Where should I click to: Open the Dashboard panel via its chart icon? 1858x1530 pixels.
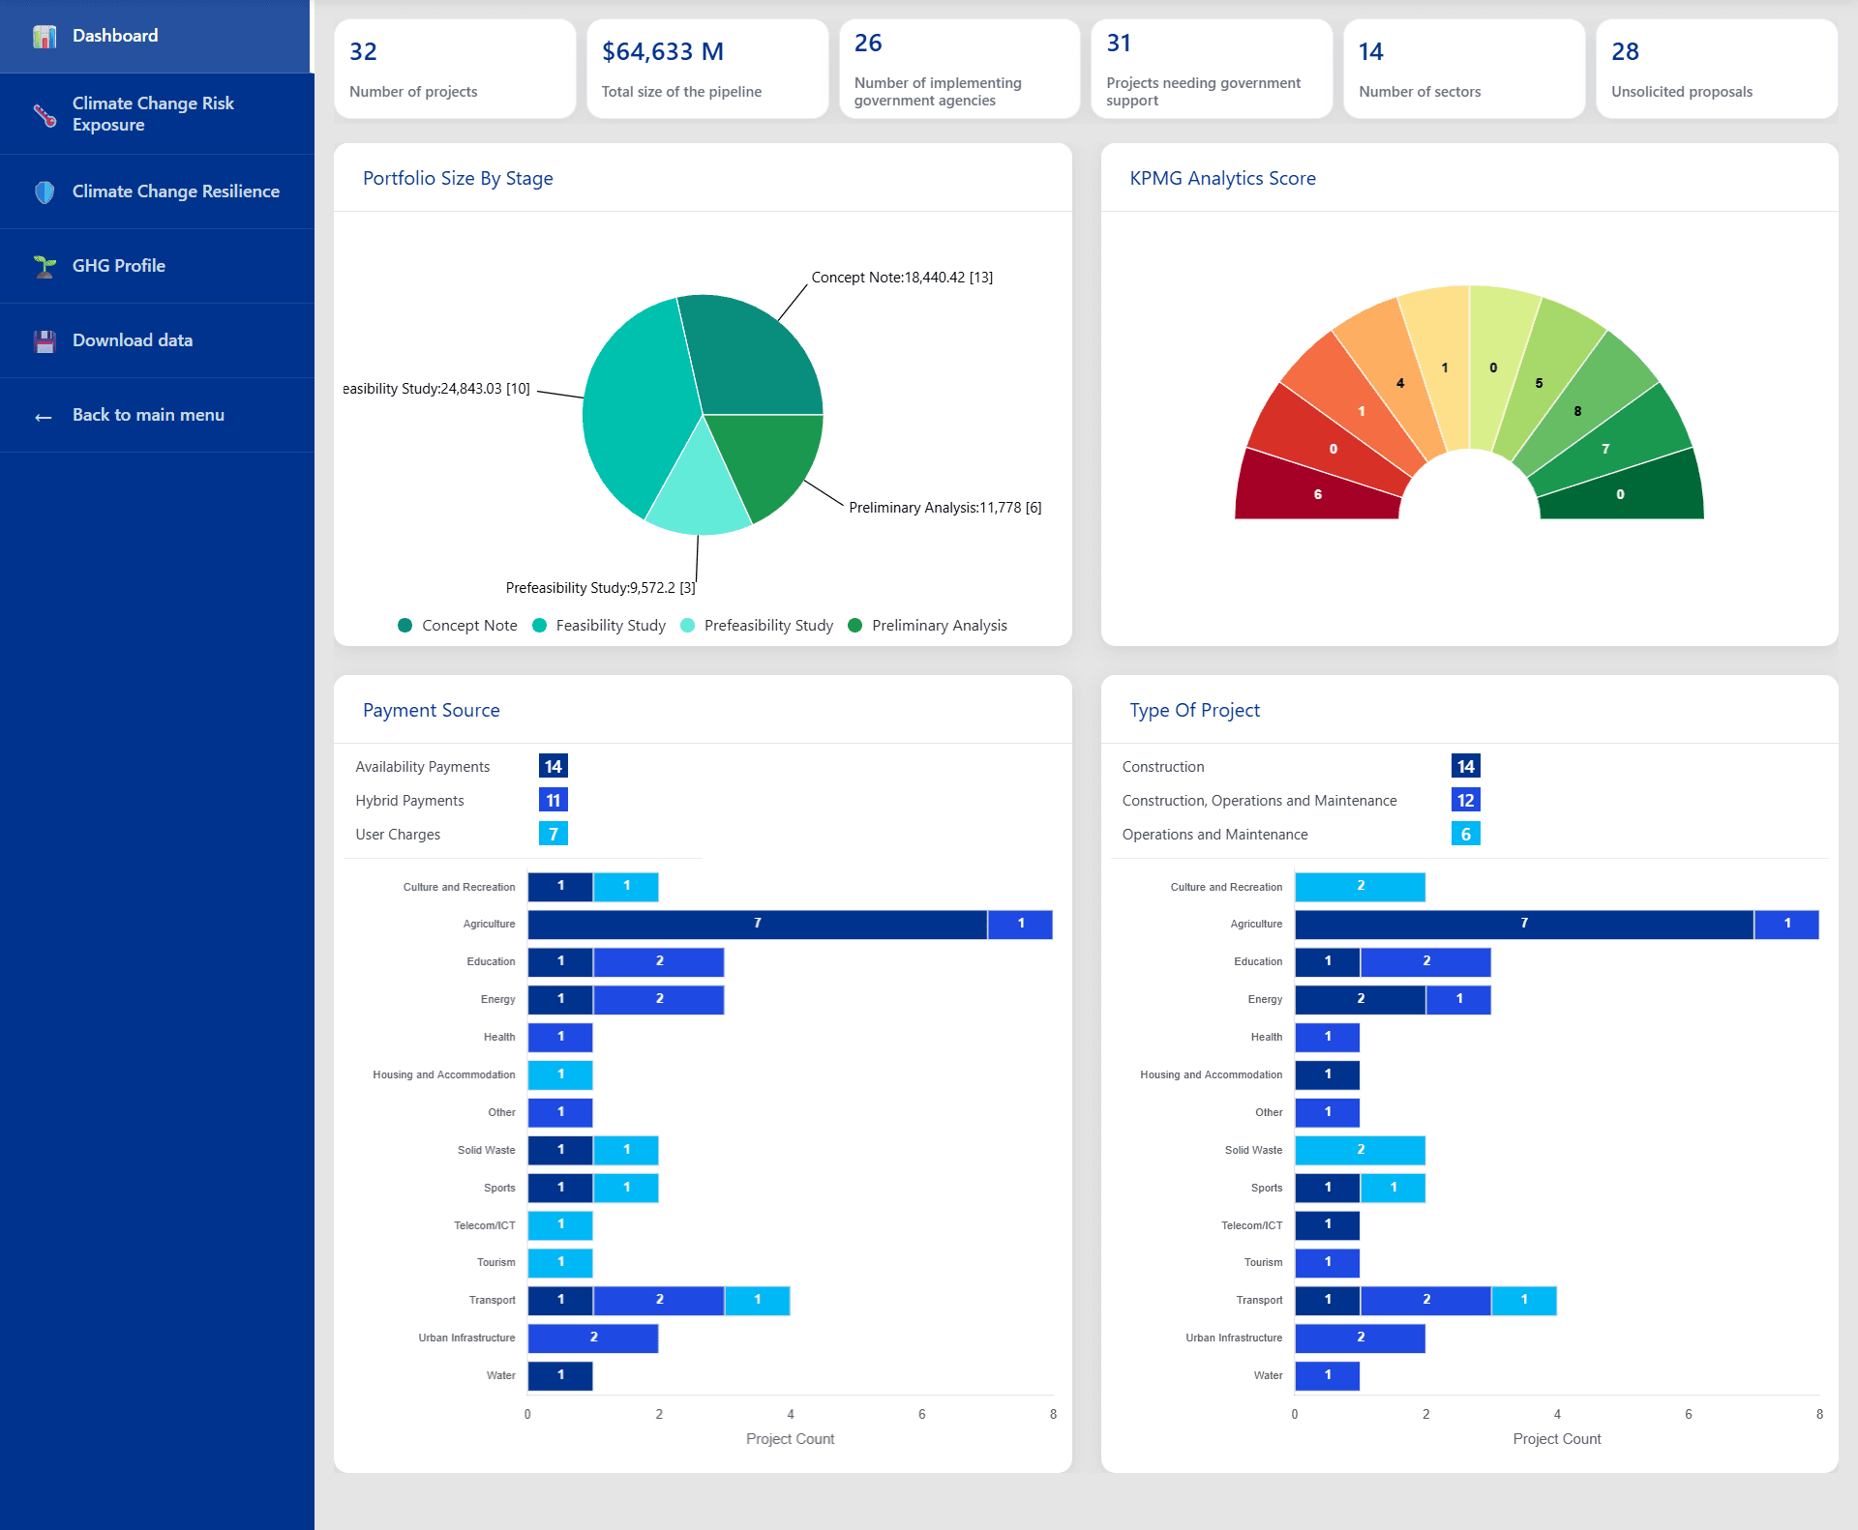45,36
